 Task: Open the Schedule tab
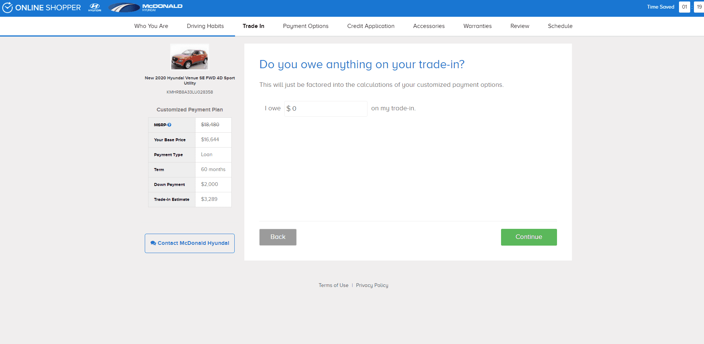click(x=560, y=26)
